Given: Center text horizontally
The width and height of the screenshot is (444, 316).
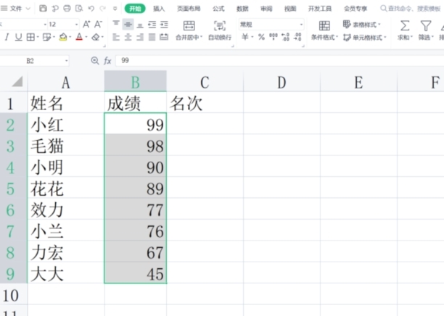Looking at the screenshot, I should click(x=128, y=37).
